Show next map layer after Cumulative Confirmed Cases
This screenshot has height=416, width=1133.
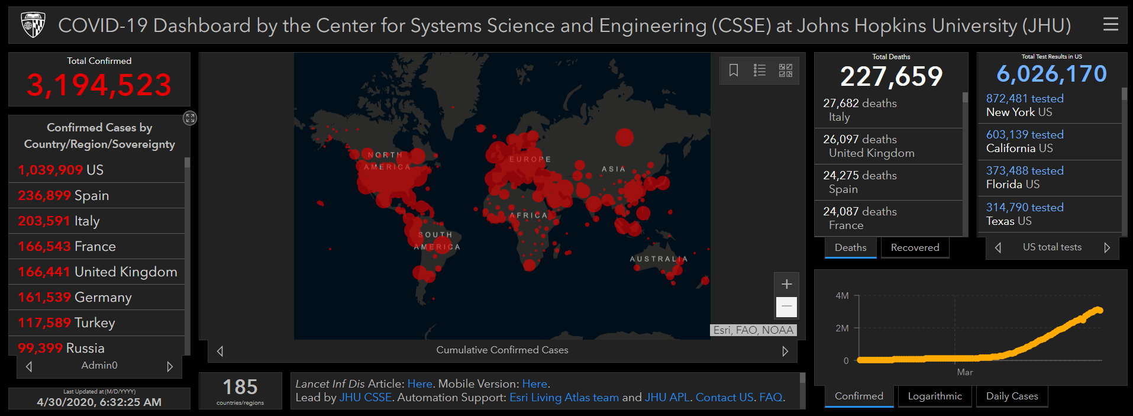pyautogui.click(x=785, y=351)
